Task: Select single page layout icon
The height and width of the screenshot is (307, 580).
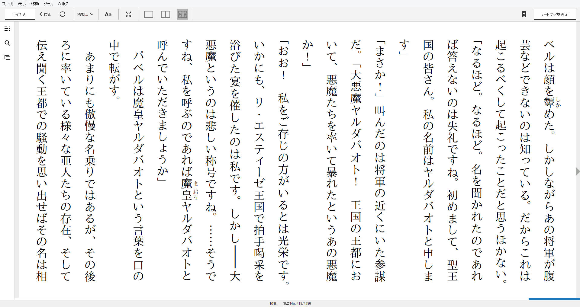Action: pyautogui.click(x=149, y=14)
